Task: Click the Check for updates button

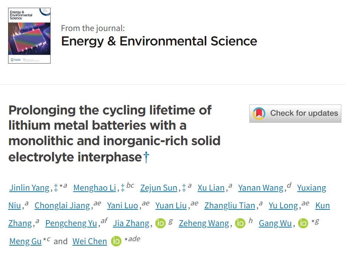Action: (x=295, y=113)
